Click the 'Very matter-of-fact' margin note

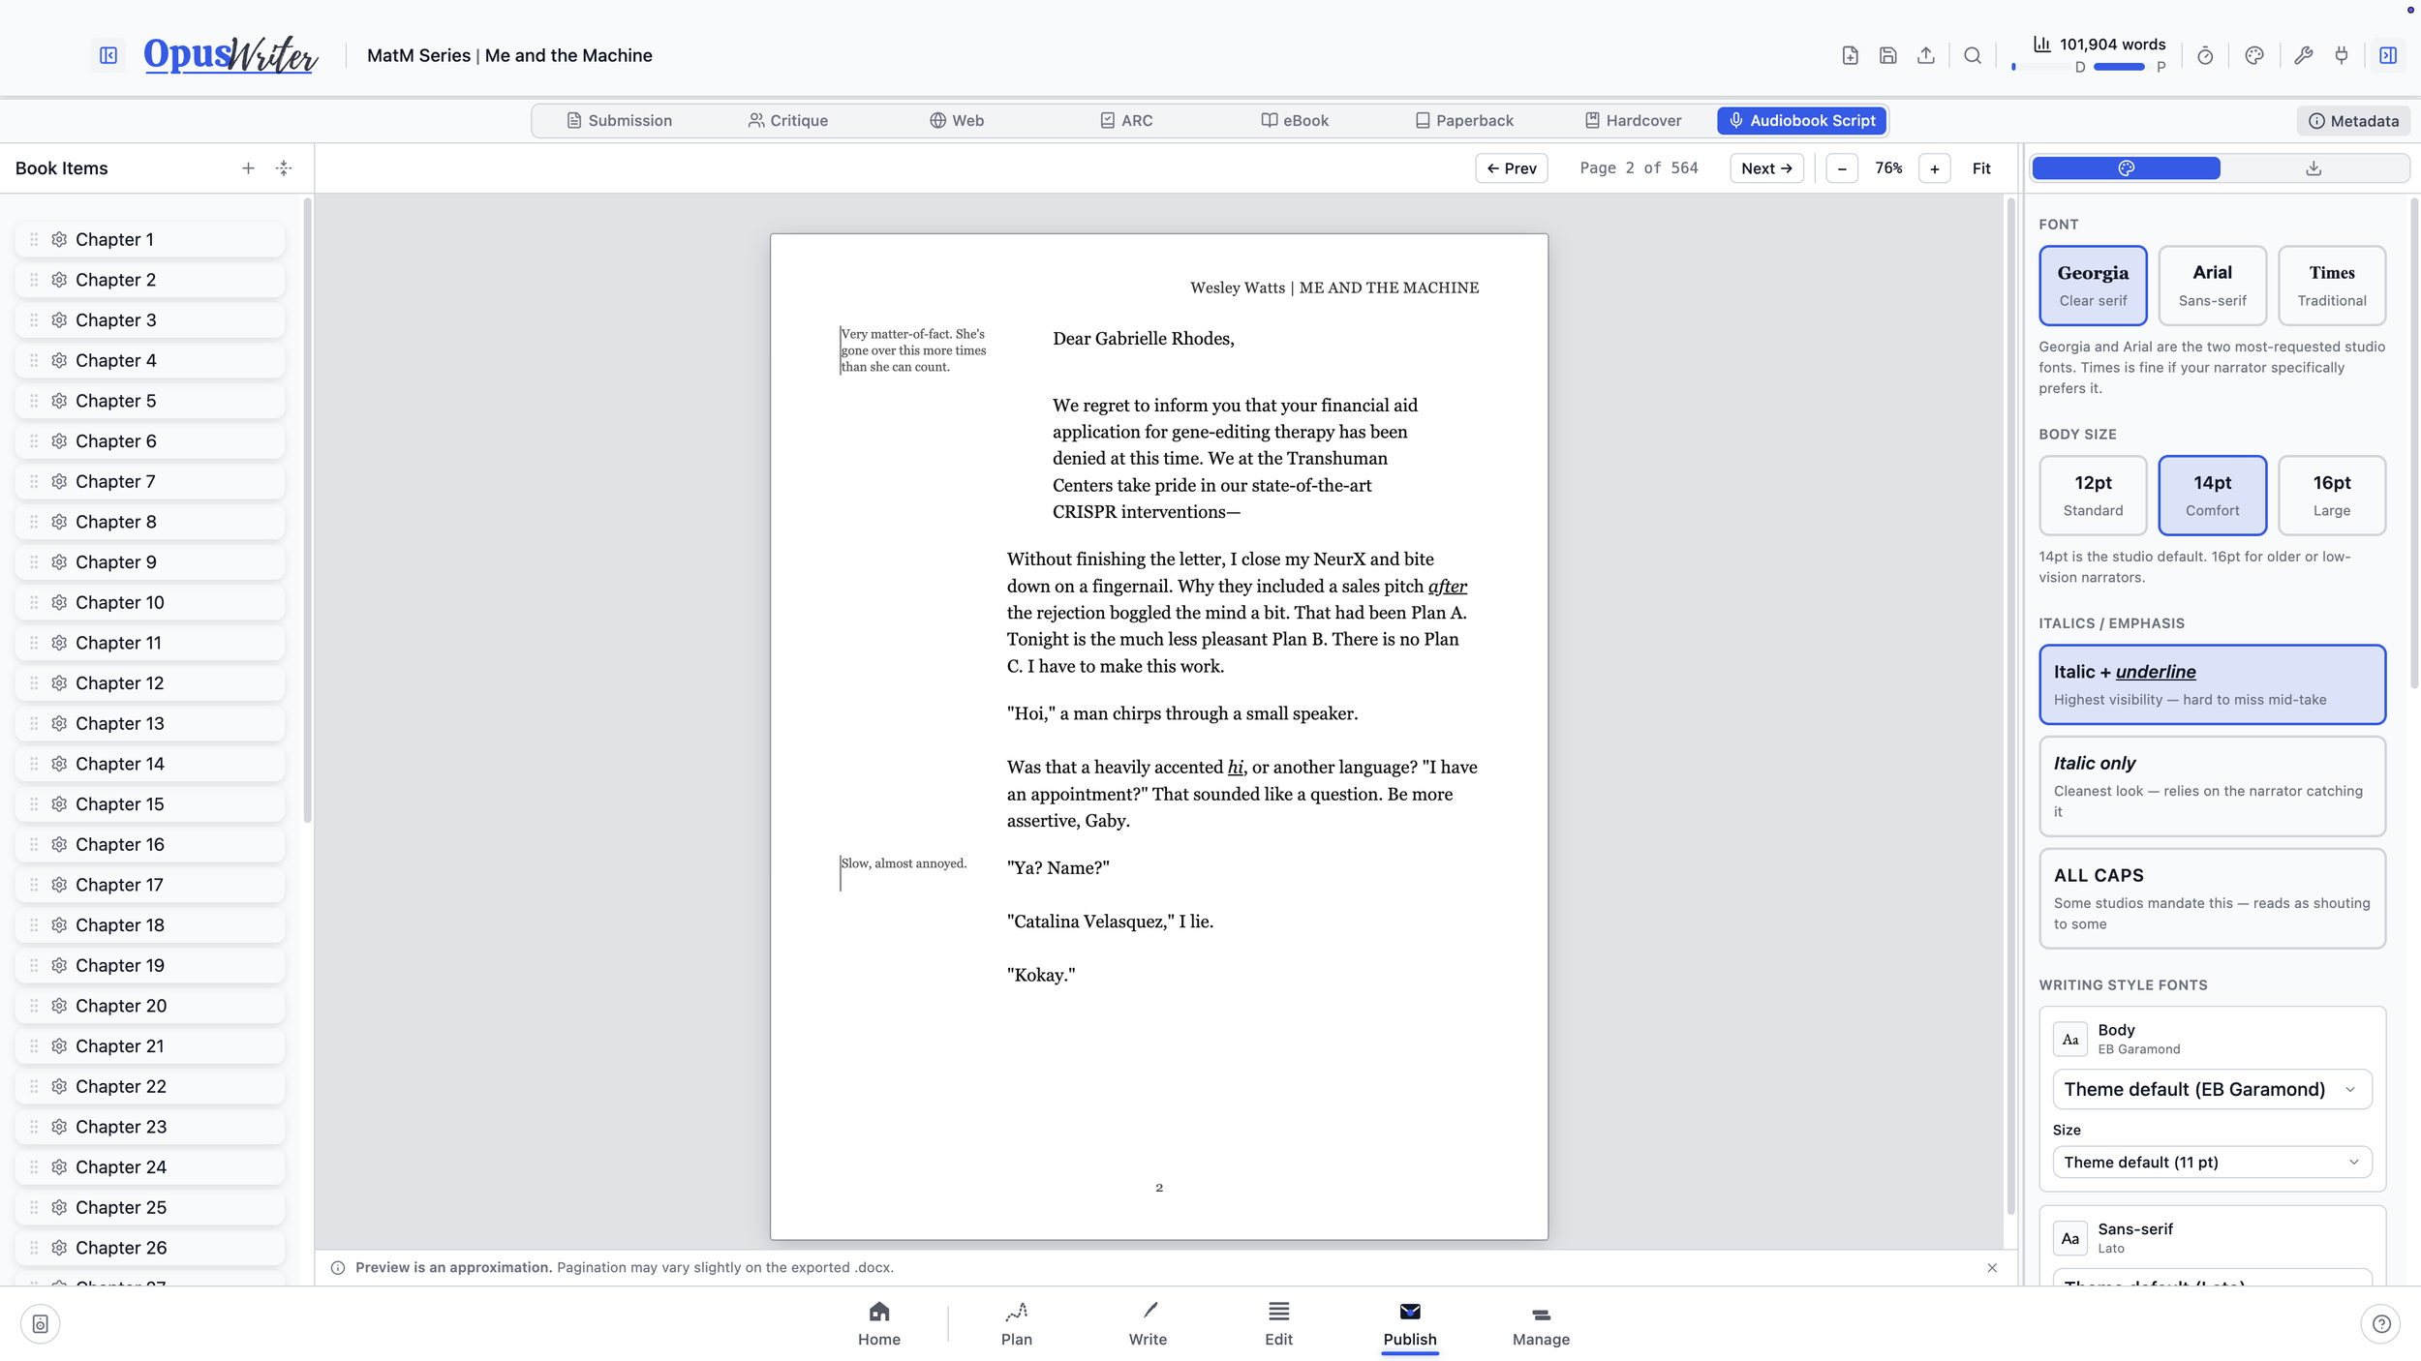[x=913, y=349]
